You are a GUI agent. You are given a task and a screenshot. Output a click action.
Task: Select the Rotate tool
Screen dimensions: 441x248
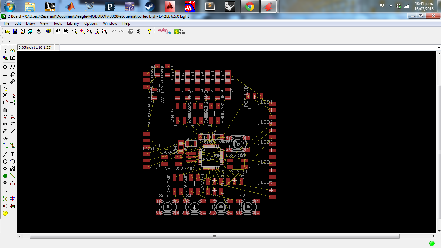13,74
